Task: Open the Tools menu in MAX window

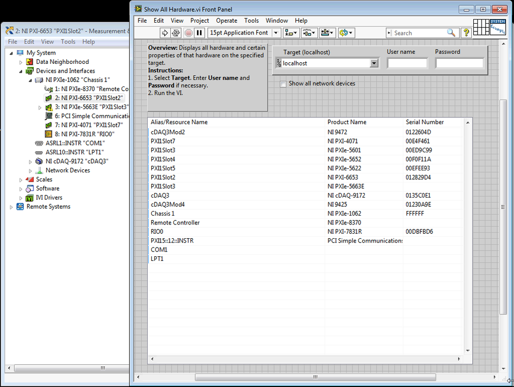Action: click(68, 42)
